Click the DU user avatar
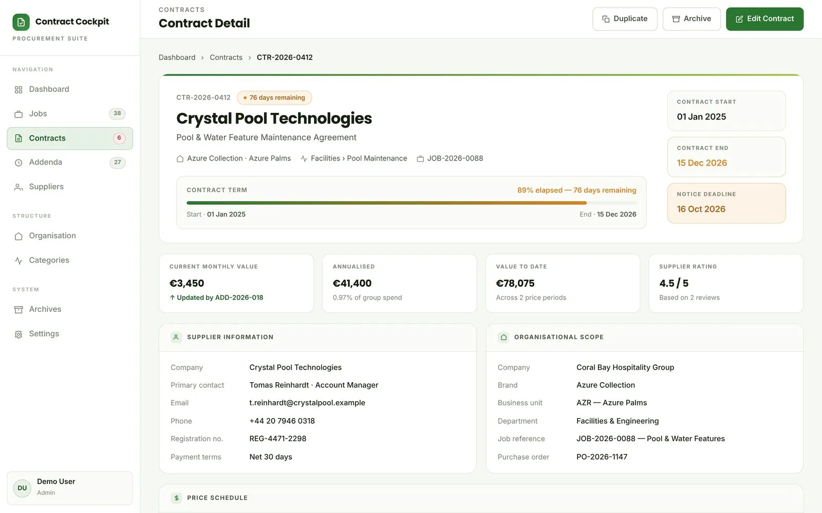Screen dimensions: 822x513 pyautogui.click(x=22, y=488)
